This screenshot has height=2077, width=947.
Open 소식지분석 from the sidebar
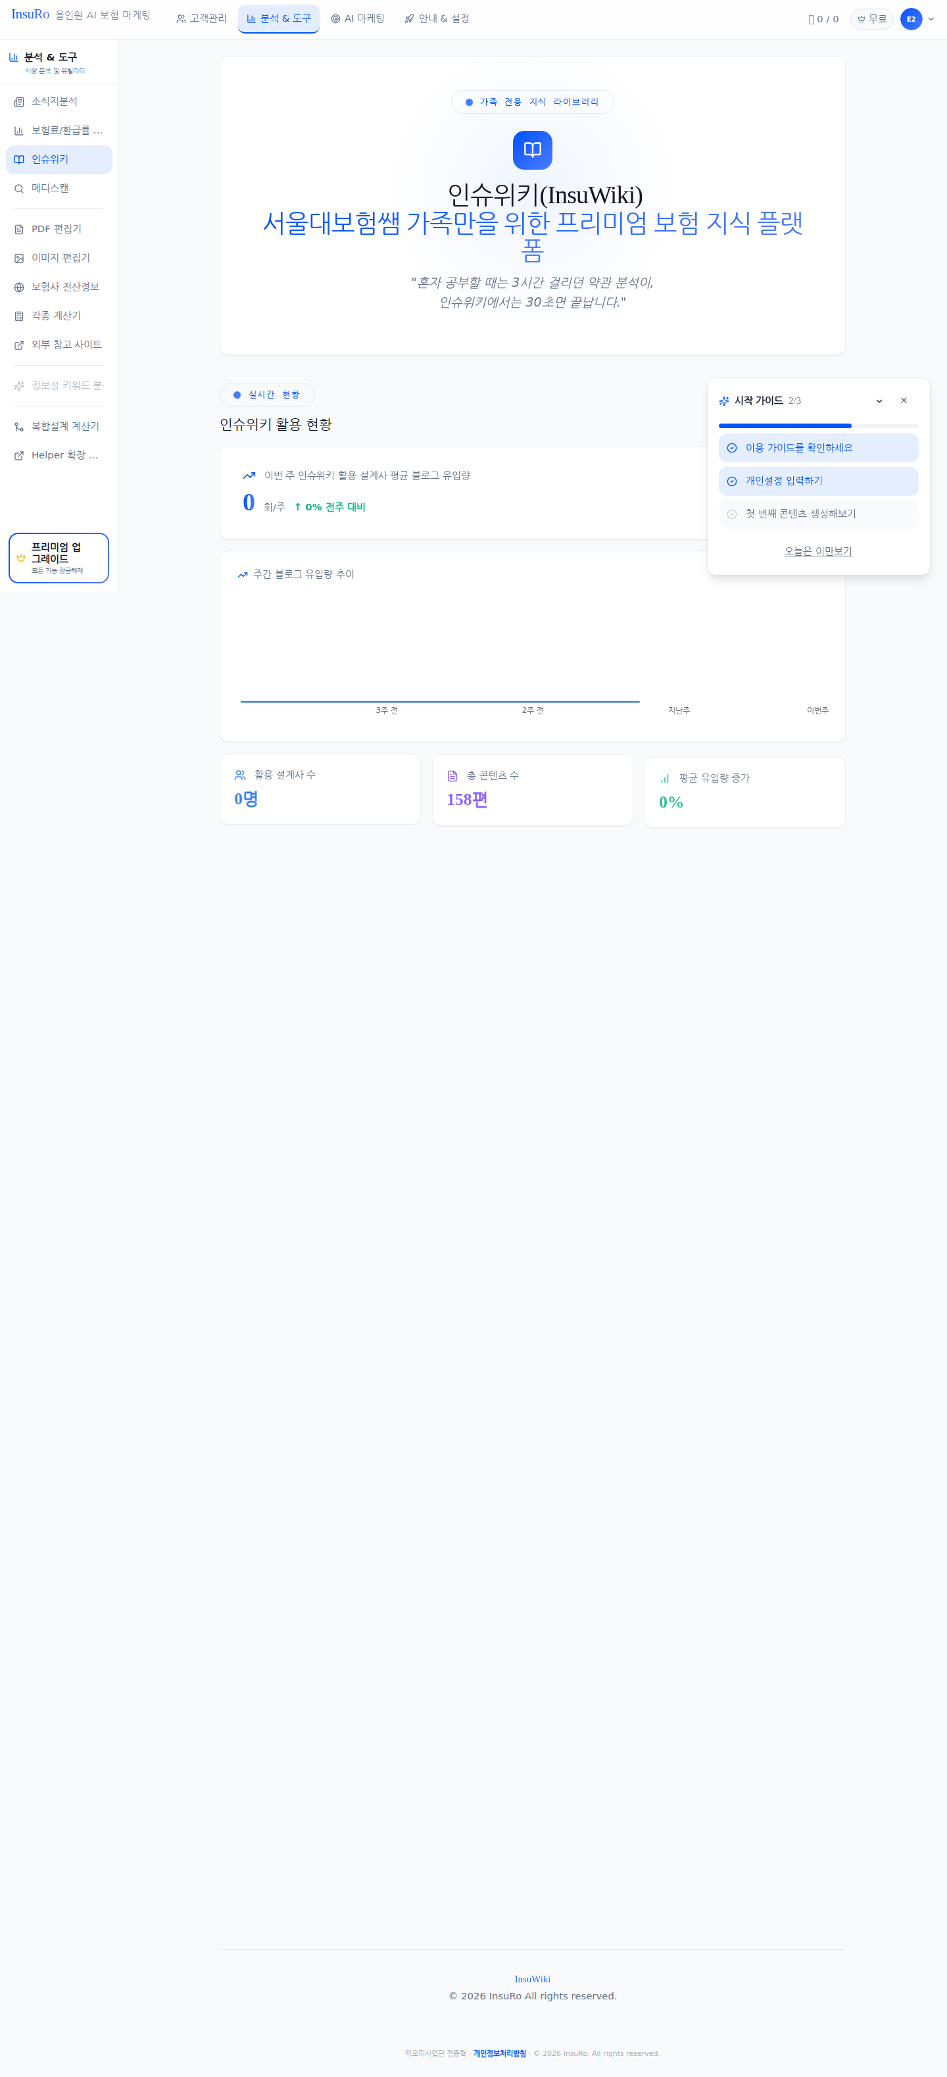pos(59,101)
